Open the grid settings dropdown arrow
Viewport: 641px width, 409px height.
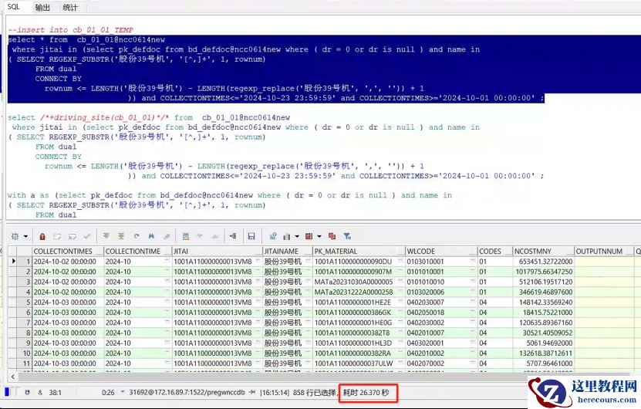coord(26,236)
